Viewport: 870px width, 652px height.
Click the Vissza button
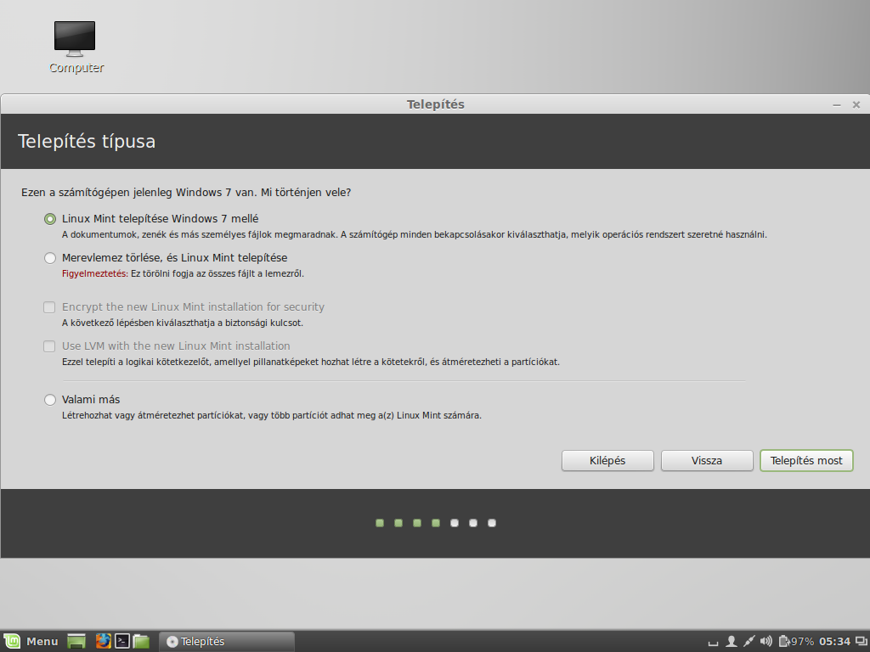point(707,461)
